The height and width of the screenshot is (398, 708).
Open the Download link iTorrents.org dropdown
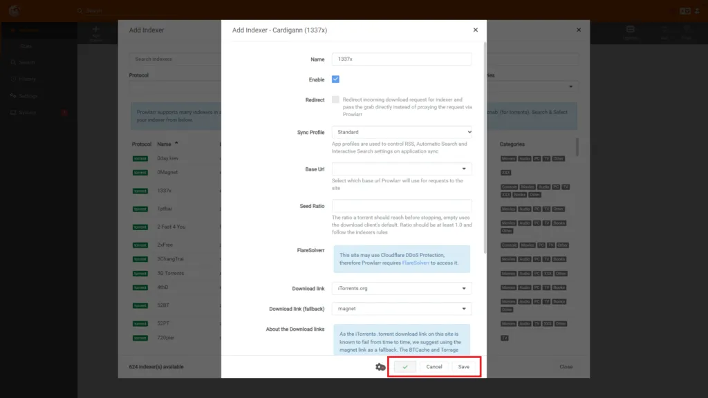click(x=402, y=289)
